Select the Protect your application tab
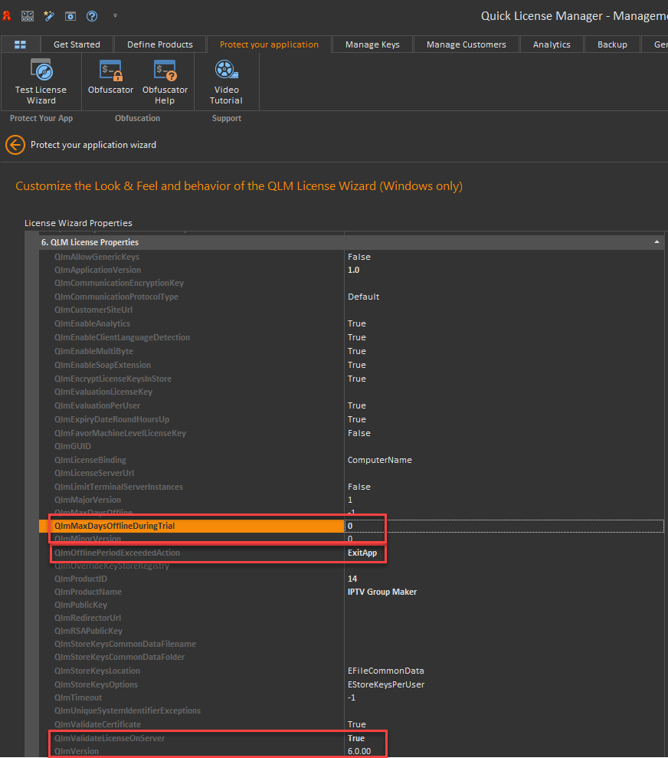668x758 pixels. point(269,44)
